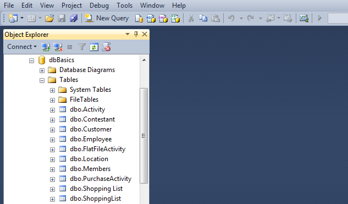
Task: Open the Connect dropdown in Object Explorer
Action: (22, 47)
